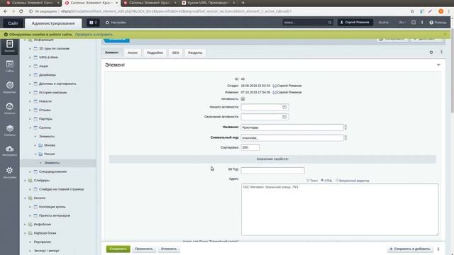Click into the 3D Тур input field
The width and height of the screenshot is (454, 255).
(x=272, y=170)
